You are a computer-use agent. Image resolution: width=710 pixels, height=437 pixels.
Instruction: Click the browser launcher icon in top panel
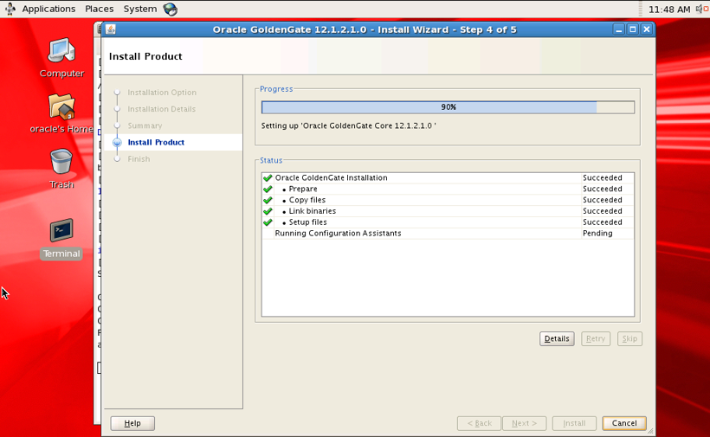click(171, 9)
